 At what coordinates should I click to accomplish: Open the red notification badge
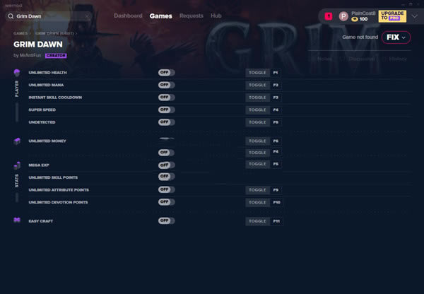click(329, 16)
